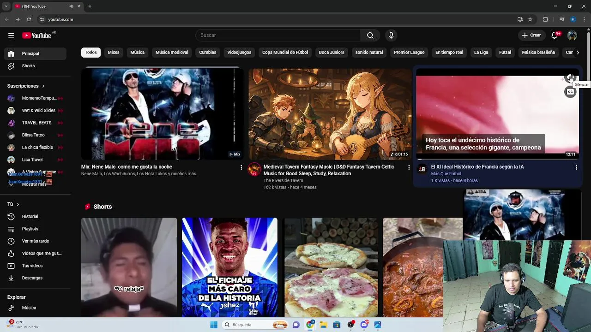Open the YouTube hamburger guide menu

point(11,36)
